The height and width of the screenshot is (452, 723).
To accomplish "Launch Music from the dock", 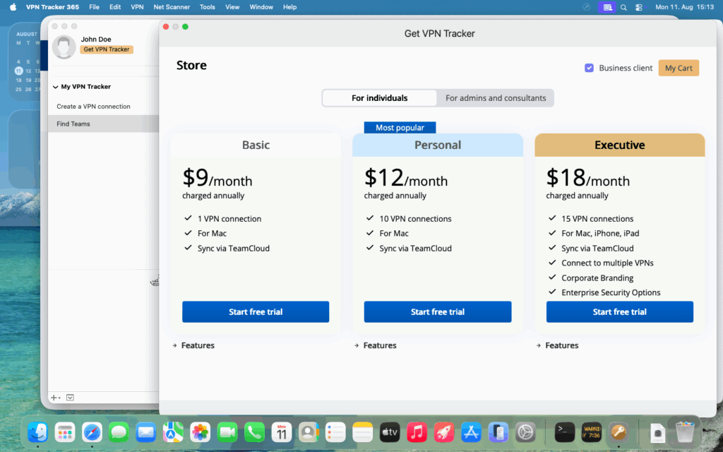I will click(x=417, y=432).
